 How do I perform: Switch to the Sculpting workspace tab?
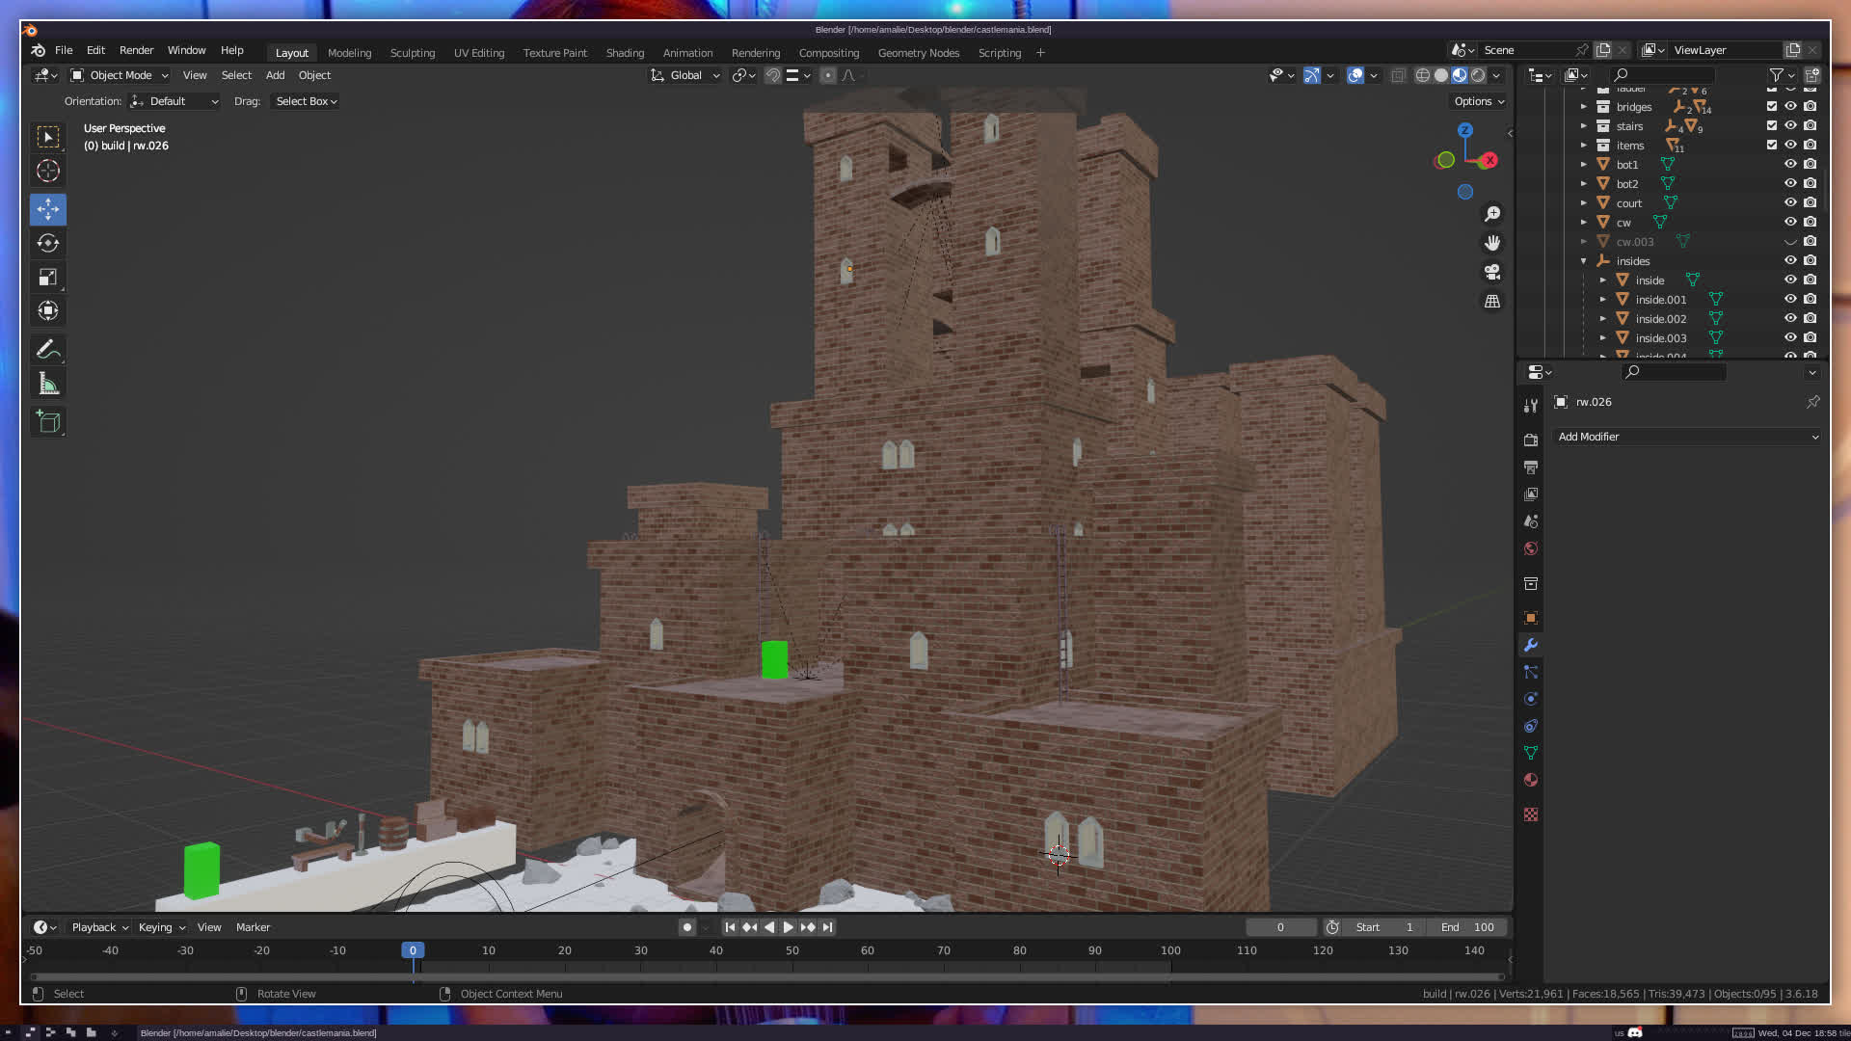tap(412, 53)
